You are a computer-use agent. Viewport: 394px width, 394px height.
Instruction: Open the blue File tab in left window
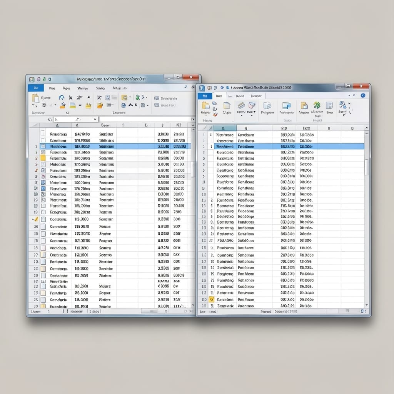(36, 88)
